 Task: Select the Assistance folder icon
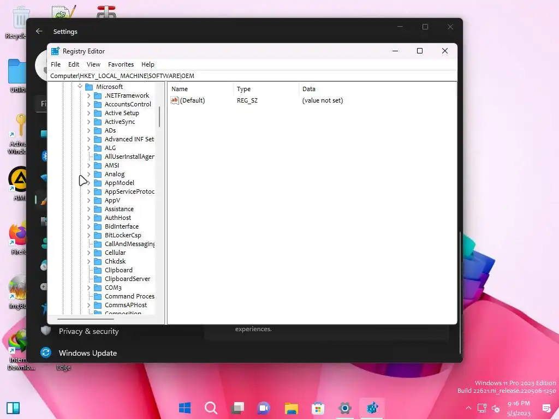[x=98, y=209]
